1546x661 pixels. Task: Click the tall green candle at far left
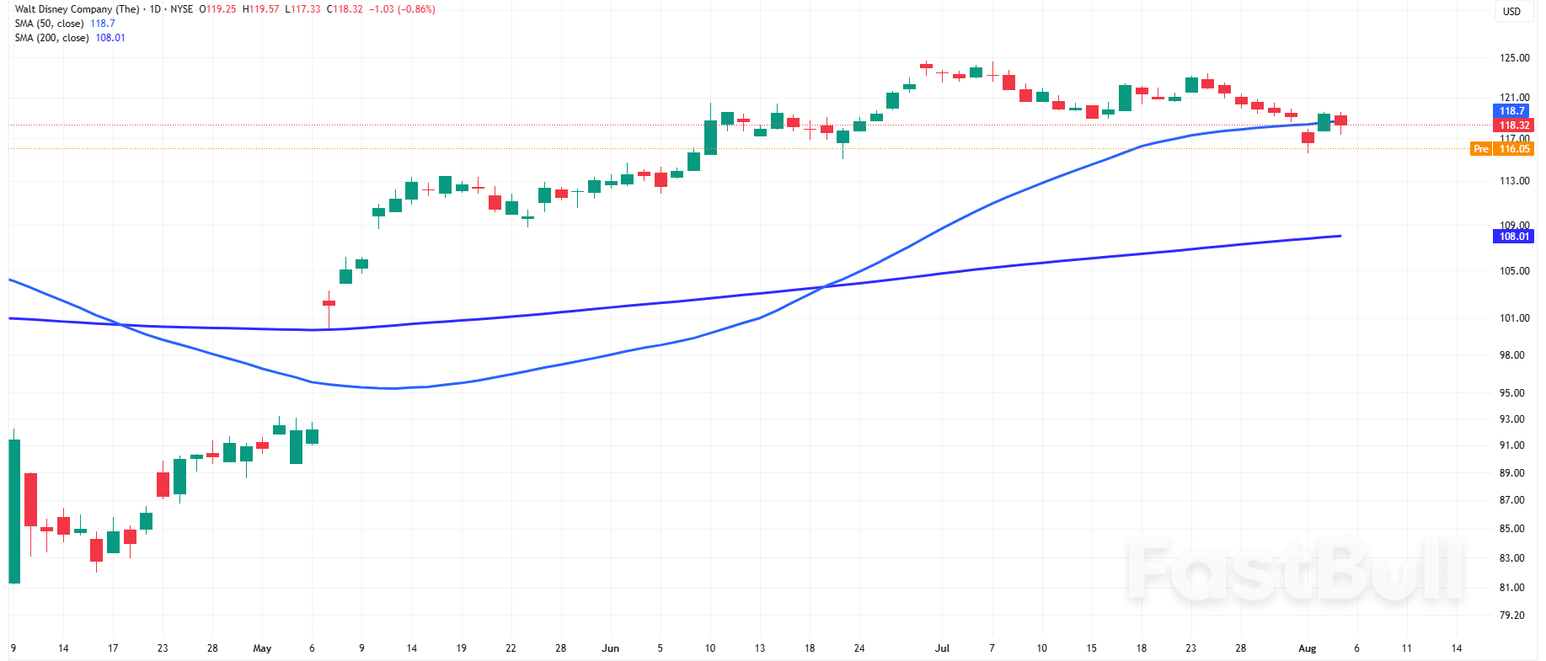click(14, 511)
